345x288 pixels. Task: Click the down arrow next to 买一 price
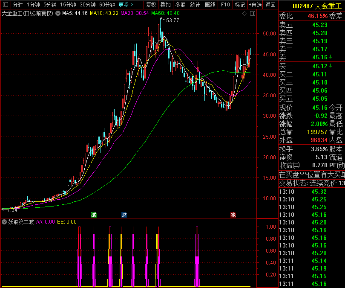coord(331,66)
